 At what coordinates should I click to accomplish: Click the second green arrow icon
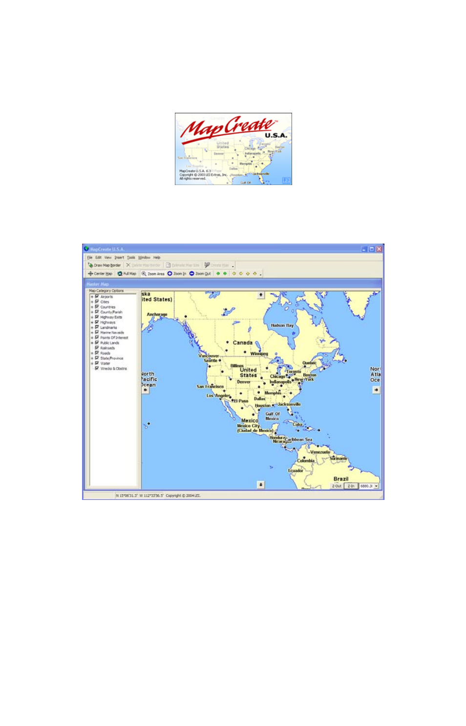(225, 273)
